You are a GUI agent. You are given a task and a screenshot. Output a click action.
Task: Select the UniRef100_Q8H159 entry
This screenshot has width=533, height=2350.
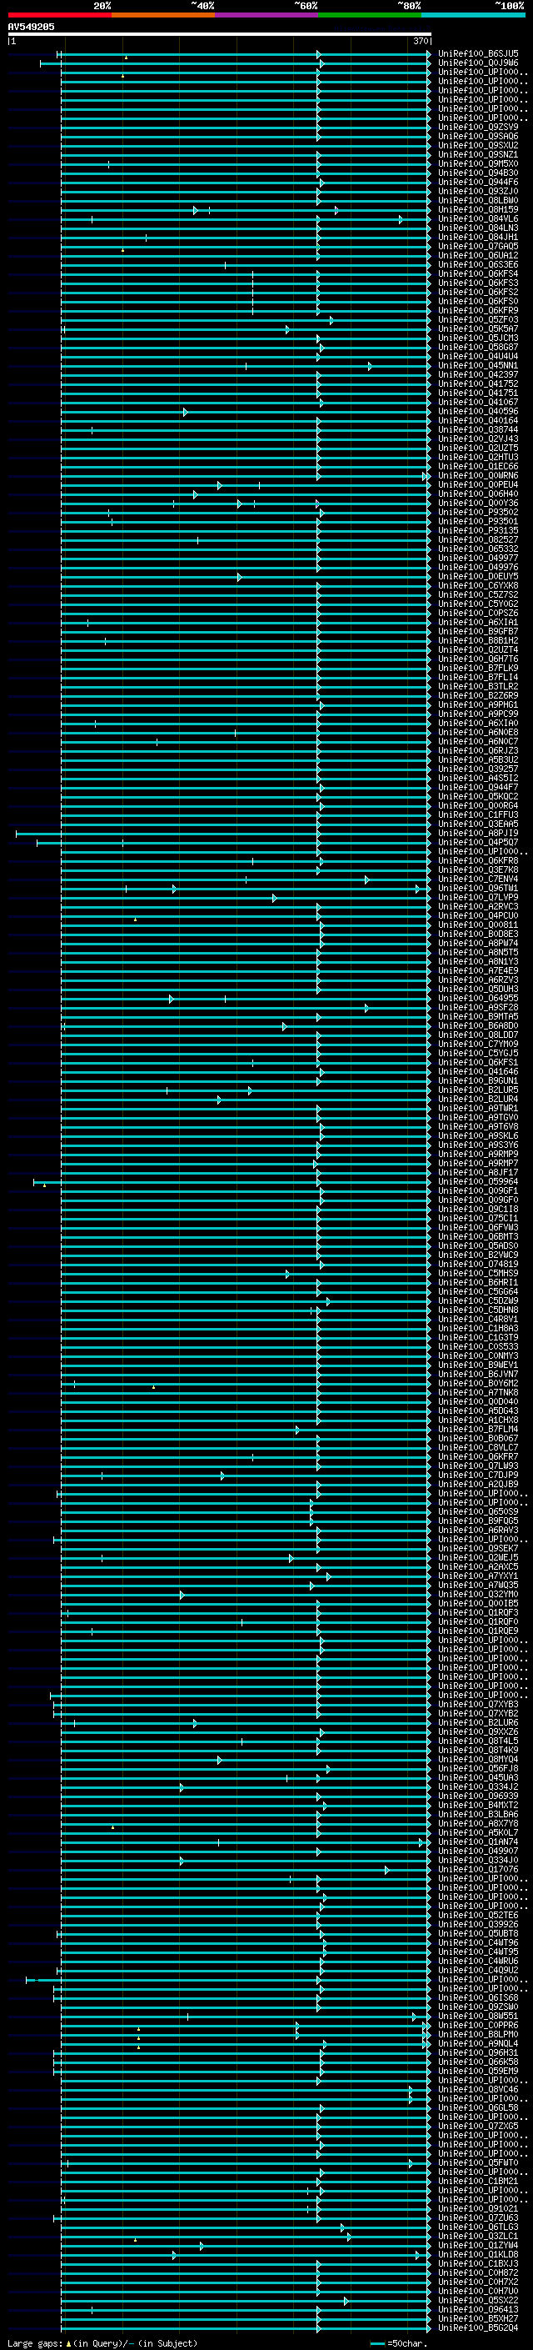pyautogui.click(x=478, y=209)
